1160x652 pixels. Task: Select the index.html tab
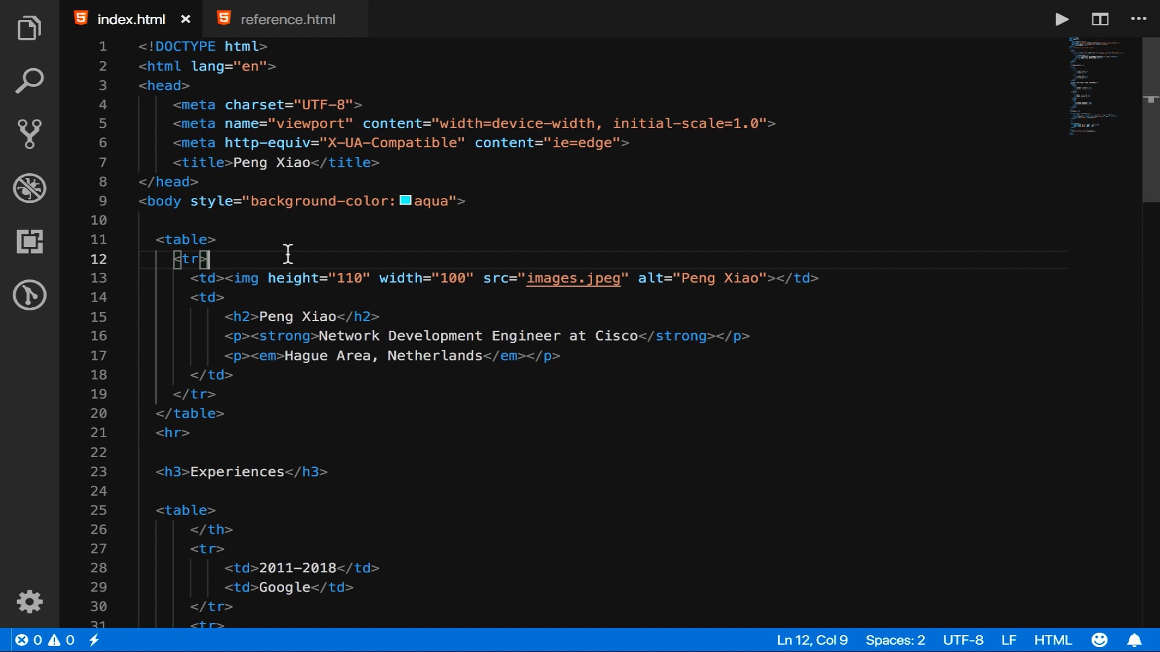click(x=131, y=19)
